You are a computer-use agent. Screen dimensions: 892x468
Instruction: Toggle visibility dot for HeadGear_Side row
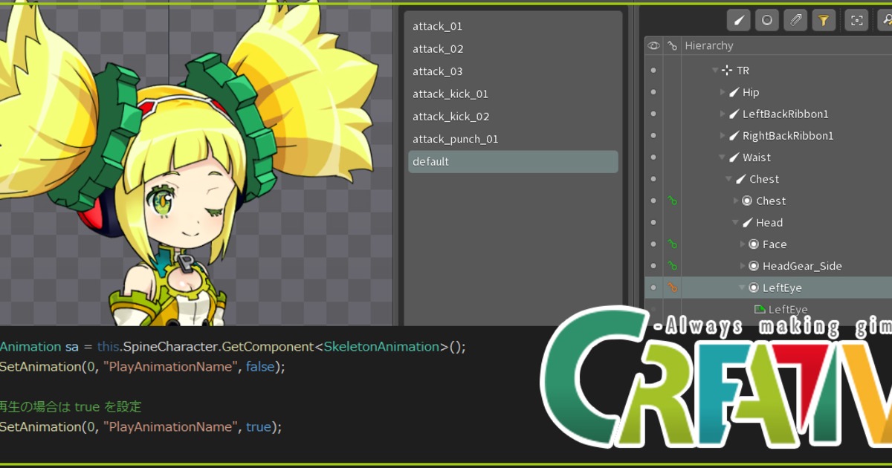(x=653, y=266)
